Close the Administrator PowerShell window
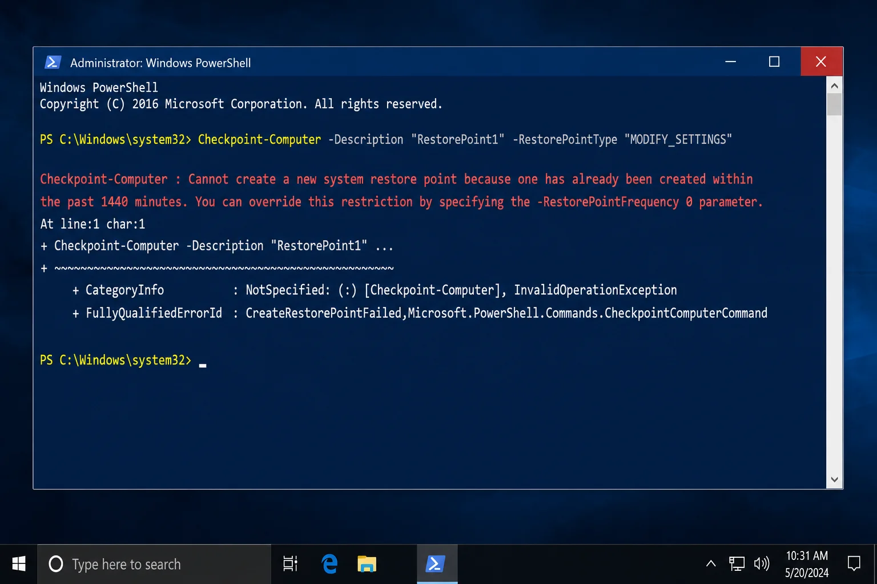 tap(821, 62)
